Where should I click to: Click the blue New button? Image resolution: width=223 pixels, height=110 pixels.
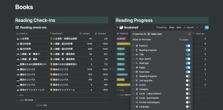(207, 27)
